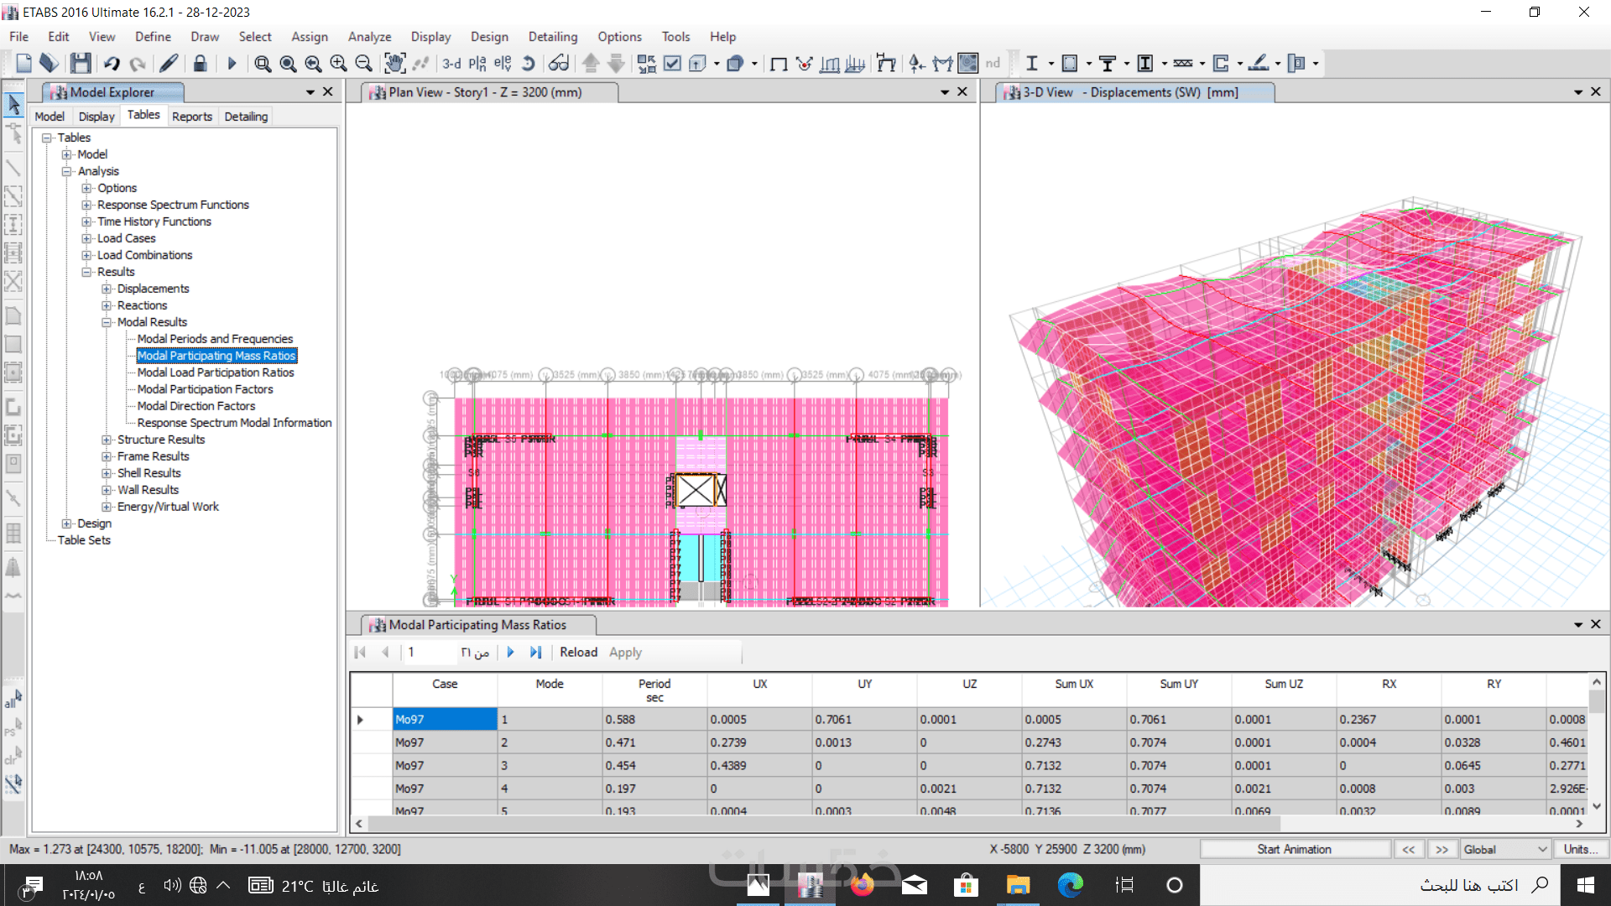This screenshot has width=1611, height=906.
Task: Expand the Load Combinations tree node
Action: [x=86, y=255]
